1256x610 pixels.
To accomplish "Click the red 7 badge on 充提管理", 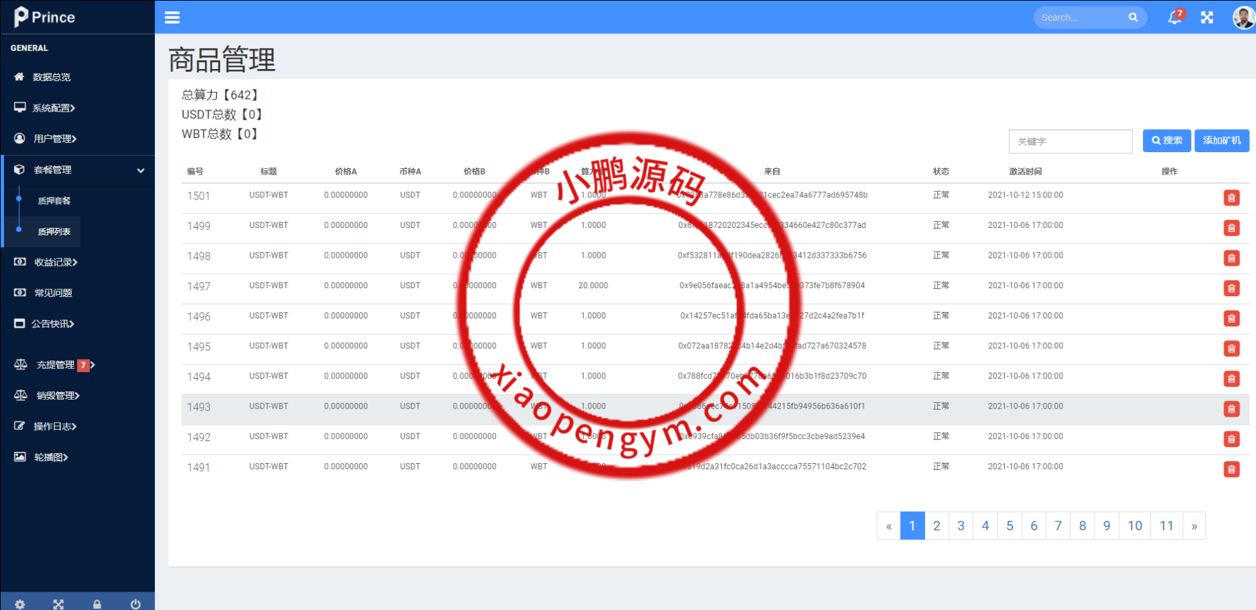I will pyautogui.click(x=83, y=365).
